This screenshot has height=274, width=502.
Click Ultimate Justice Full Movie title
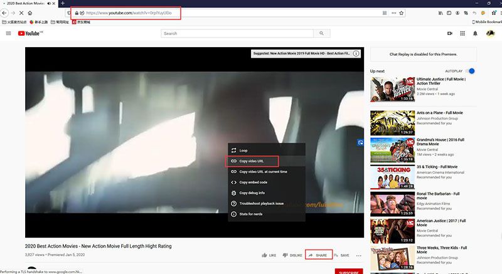tap(441, 82)
